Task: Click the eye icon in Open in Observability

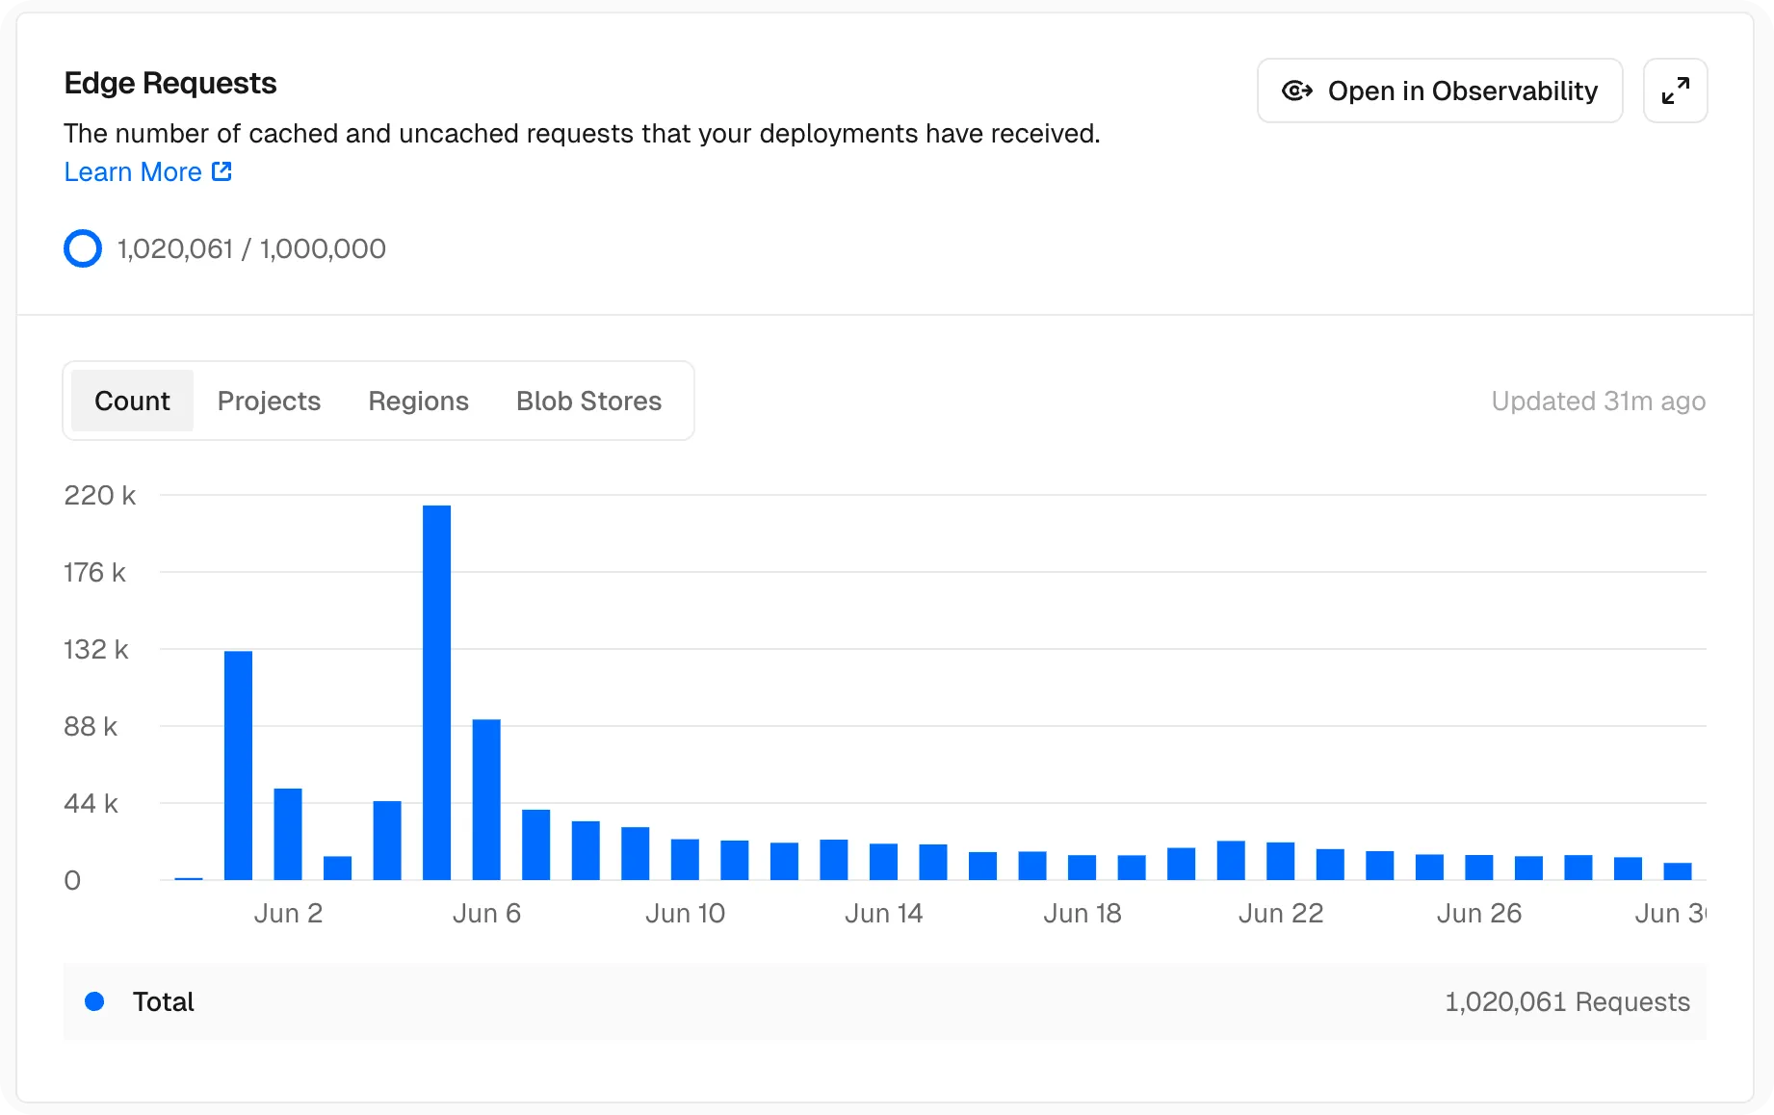Action: [1296, 91]
